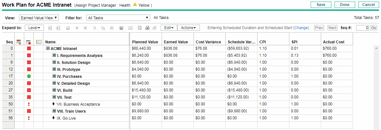Click the X delete task icon
The height and width of the screenshot is (130, 381).
(x=85, y=28)
